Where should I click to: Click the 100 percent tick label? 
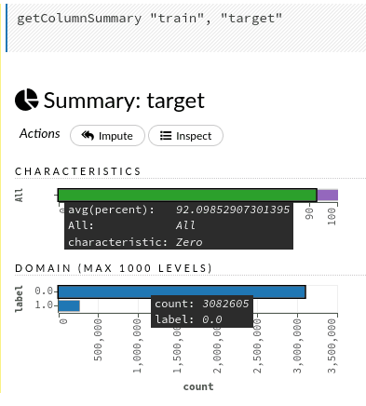pos(332,216)
